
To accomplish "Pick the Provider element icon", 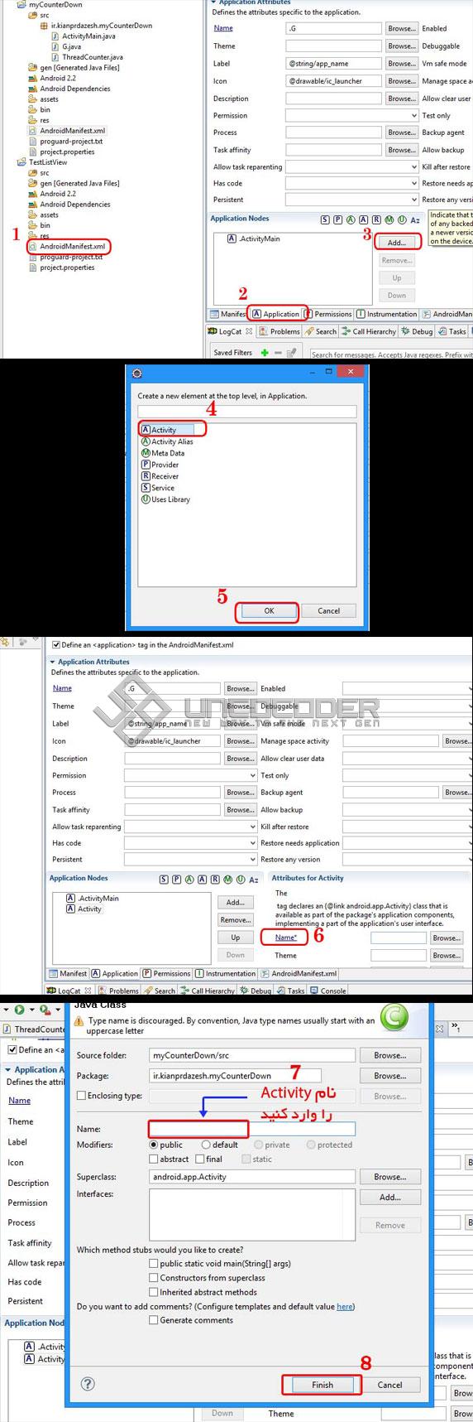I will click(146, 465).
